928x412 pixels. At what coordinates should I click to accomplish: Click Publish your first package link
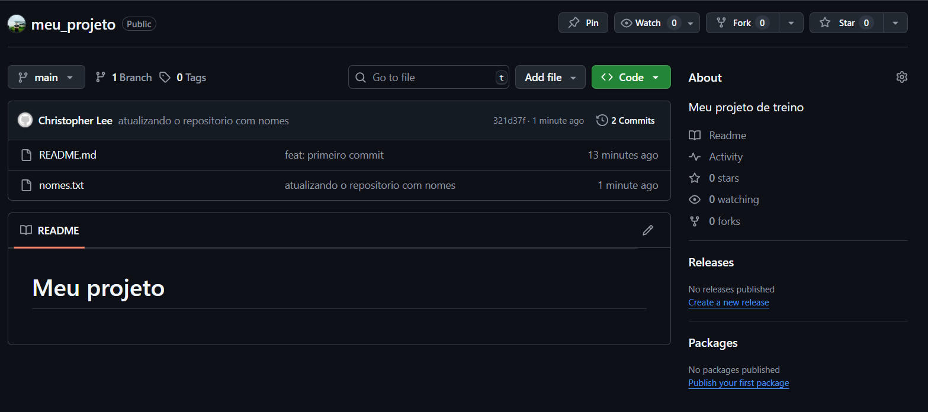coord(738,383)
